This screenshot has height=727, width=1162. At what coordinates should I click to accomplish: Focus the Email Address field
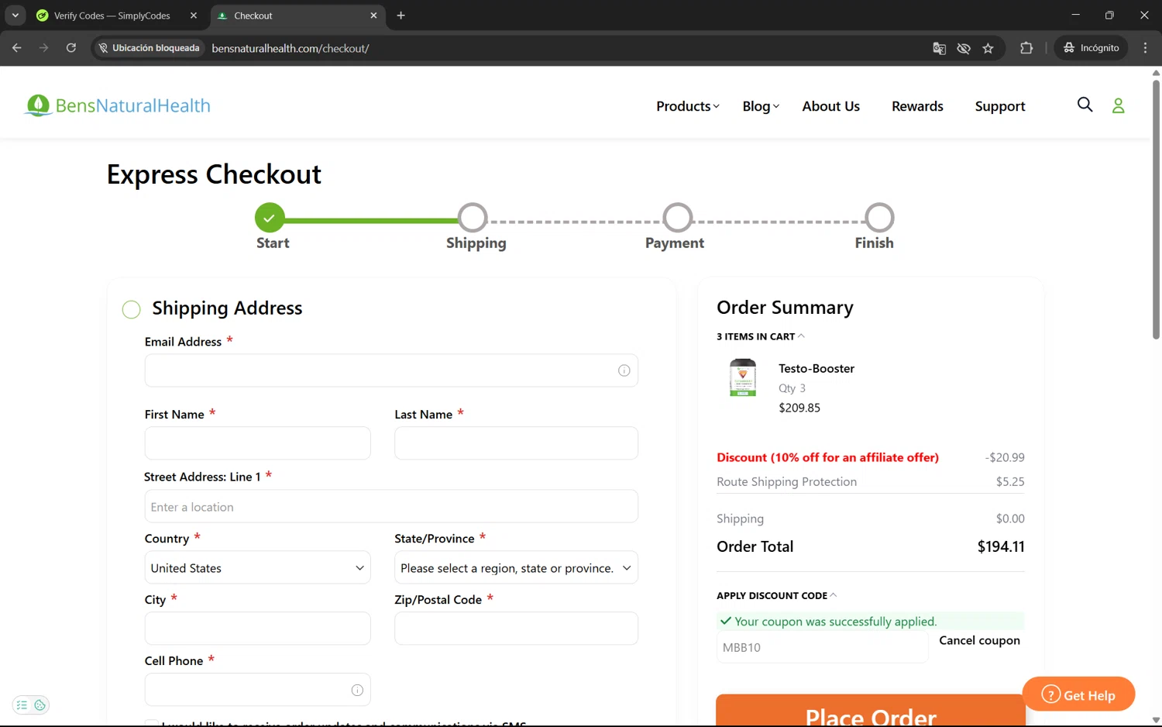(x=391, y=370)
